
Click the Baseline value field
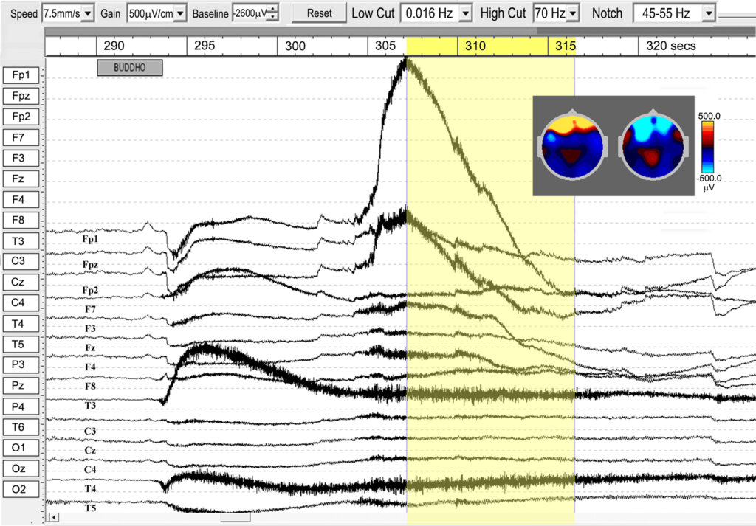point(250,13)
